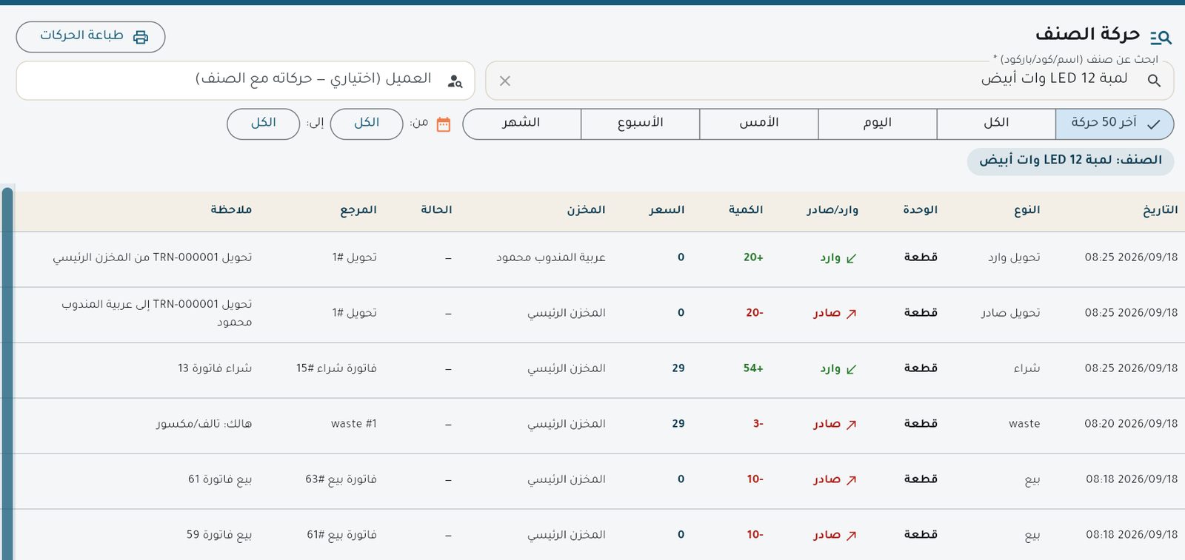Click the شراء type cell
The image size is (1185, 560).
click(1027, 368)
